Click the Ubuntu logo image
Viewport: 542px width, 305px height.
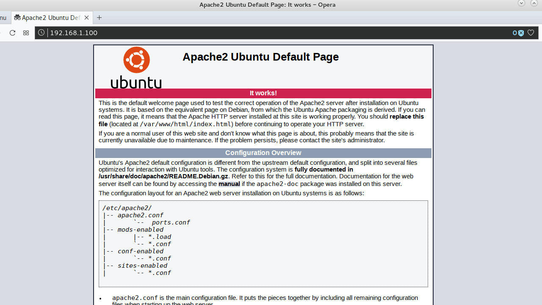click(x=136, y=67)
